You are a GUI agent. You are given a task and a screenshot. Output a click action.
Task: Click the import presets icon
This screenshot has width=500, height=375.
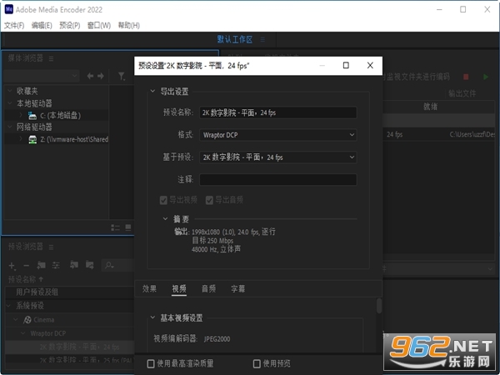coord(74,265)
